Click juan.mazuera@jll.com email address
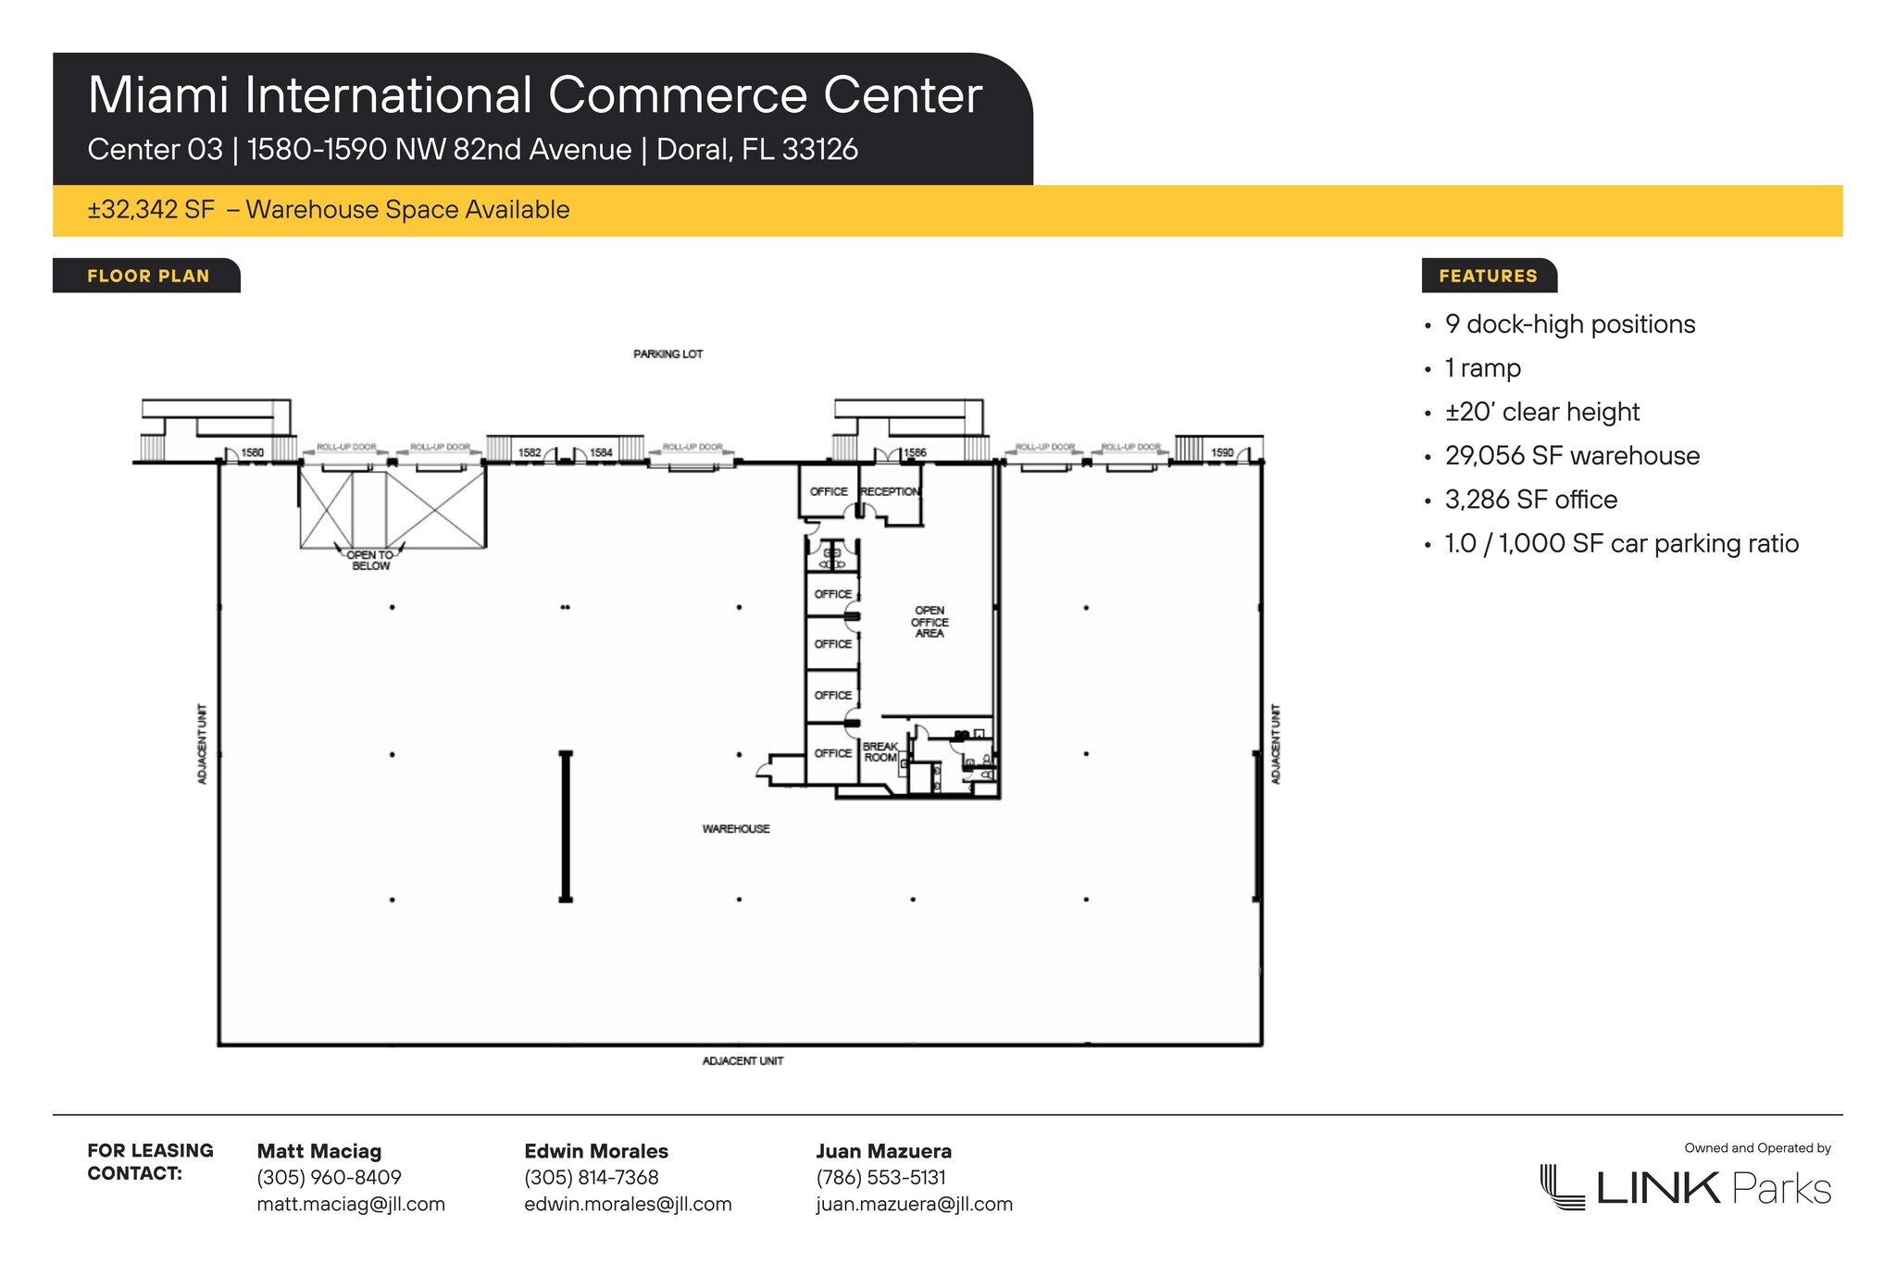Screen dimensions: 1896x1263 (x=914, y=1204)
